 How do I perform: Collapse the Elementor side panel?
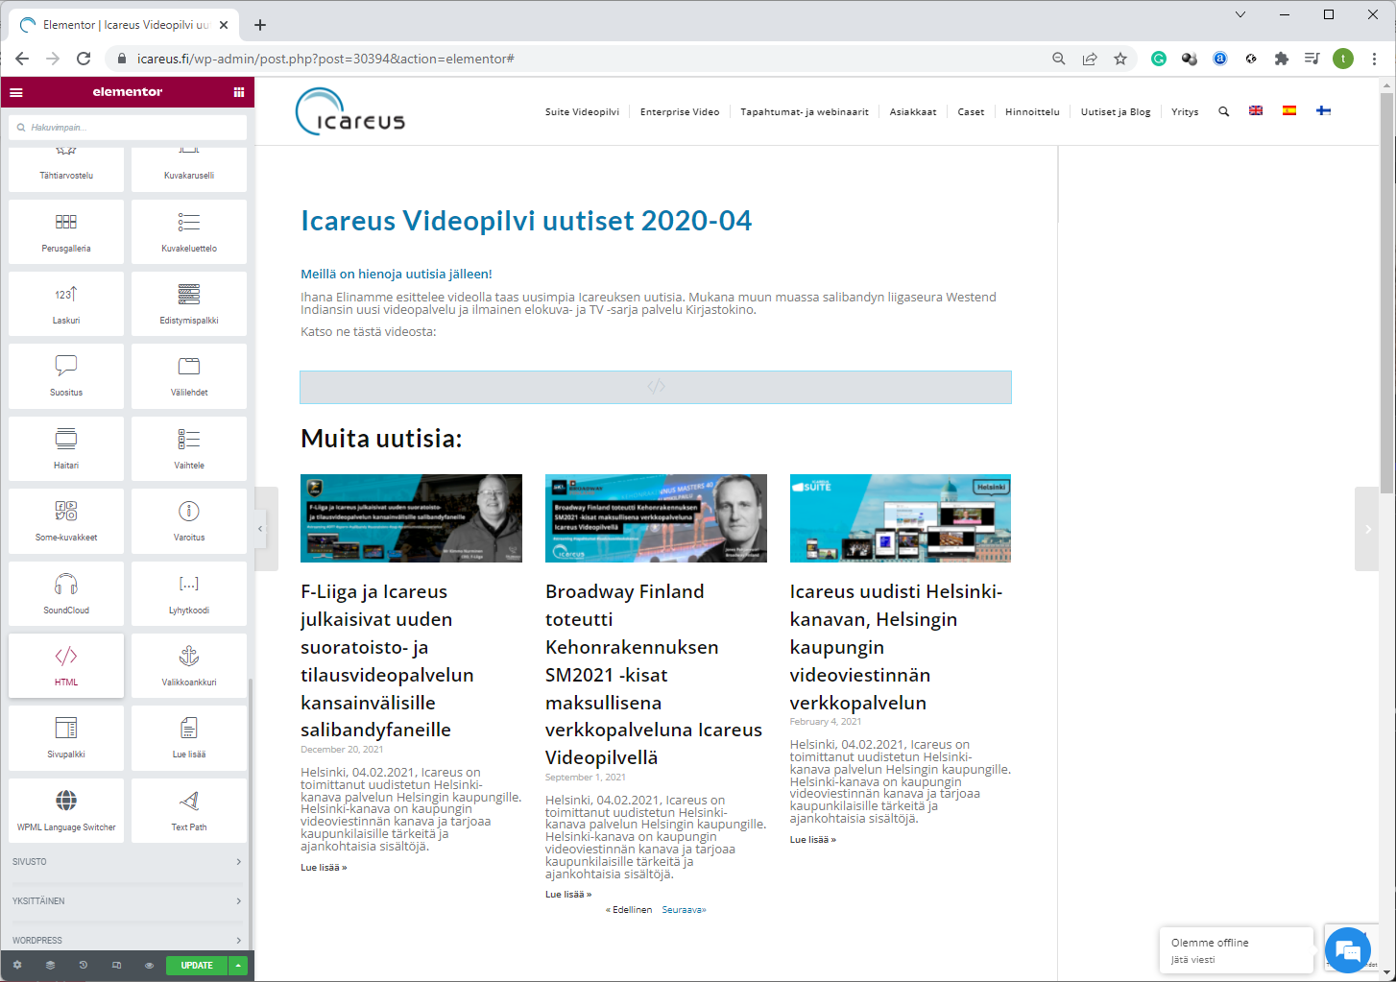(260, 529)
